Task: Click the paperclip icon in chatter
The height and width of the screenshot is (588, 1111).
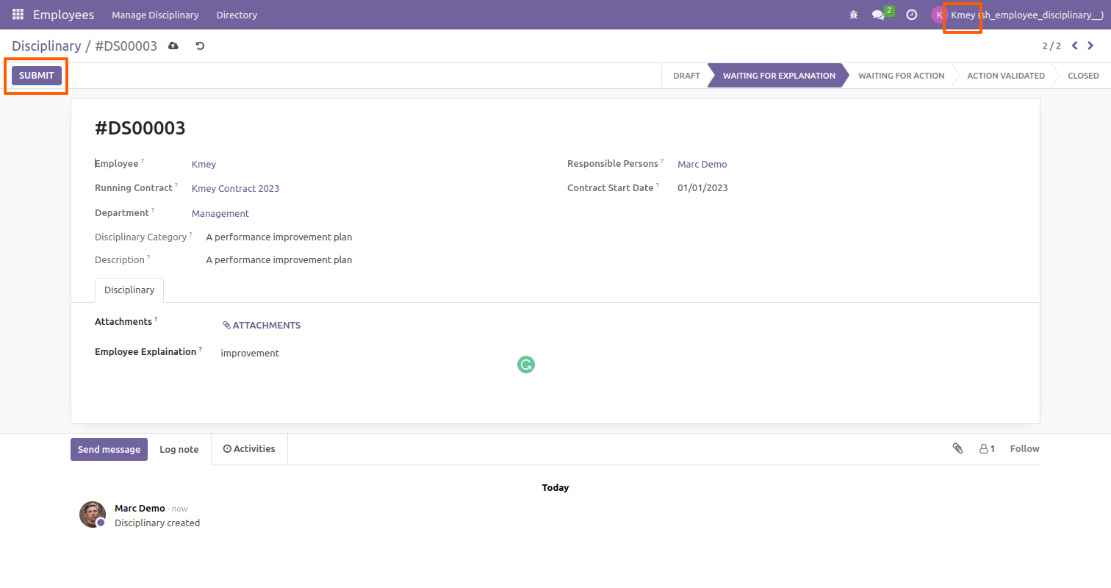Action: point(958,448)
